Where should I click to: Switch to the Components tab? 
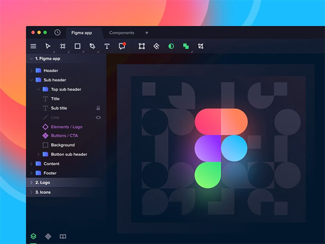tap(122, 32)
